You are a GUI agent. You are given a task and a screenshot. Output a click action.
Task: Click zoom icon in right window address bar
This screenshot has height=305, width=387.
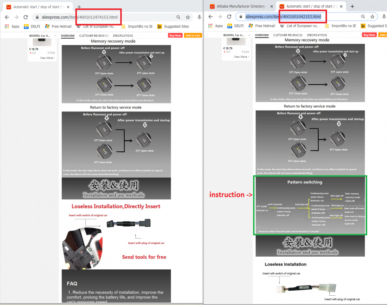click(363, 17)
